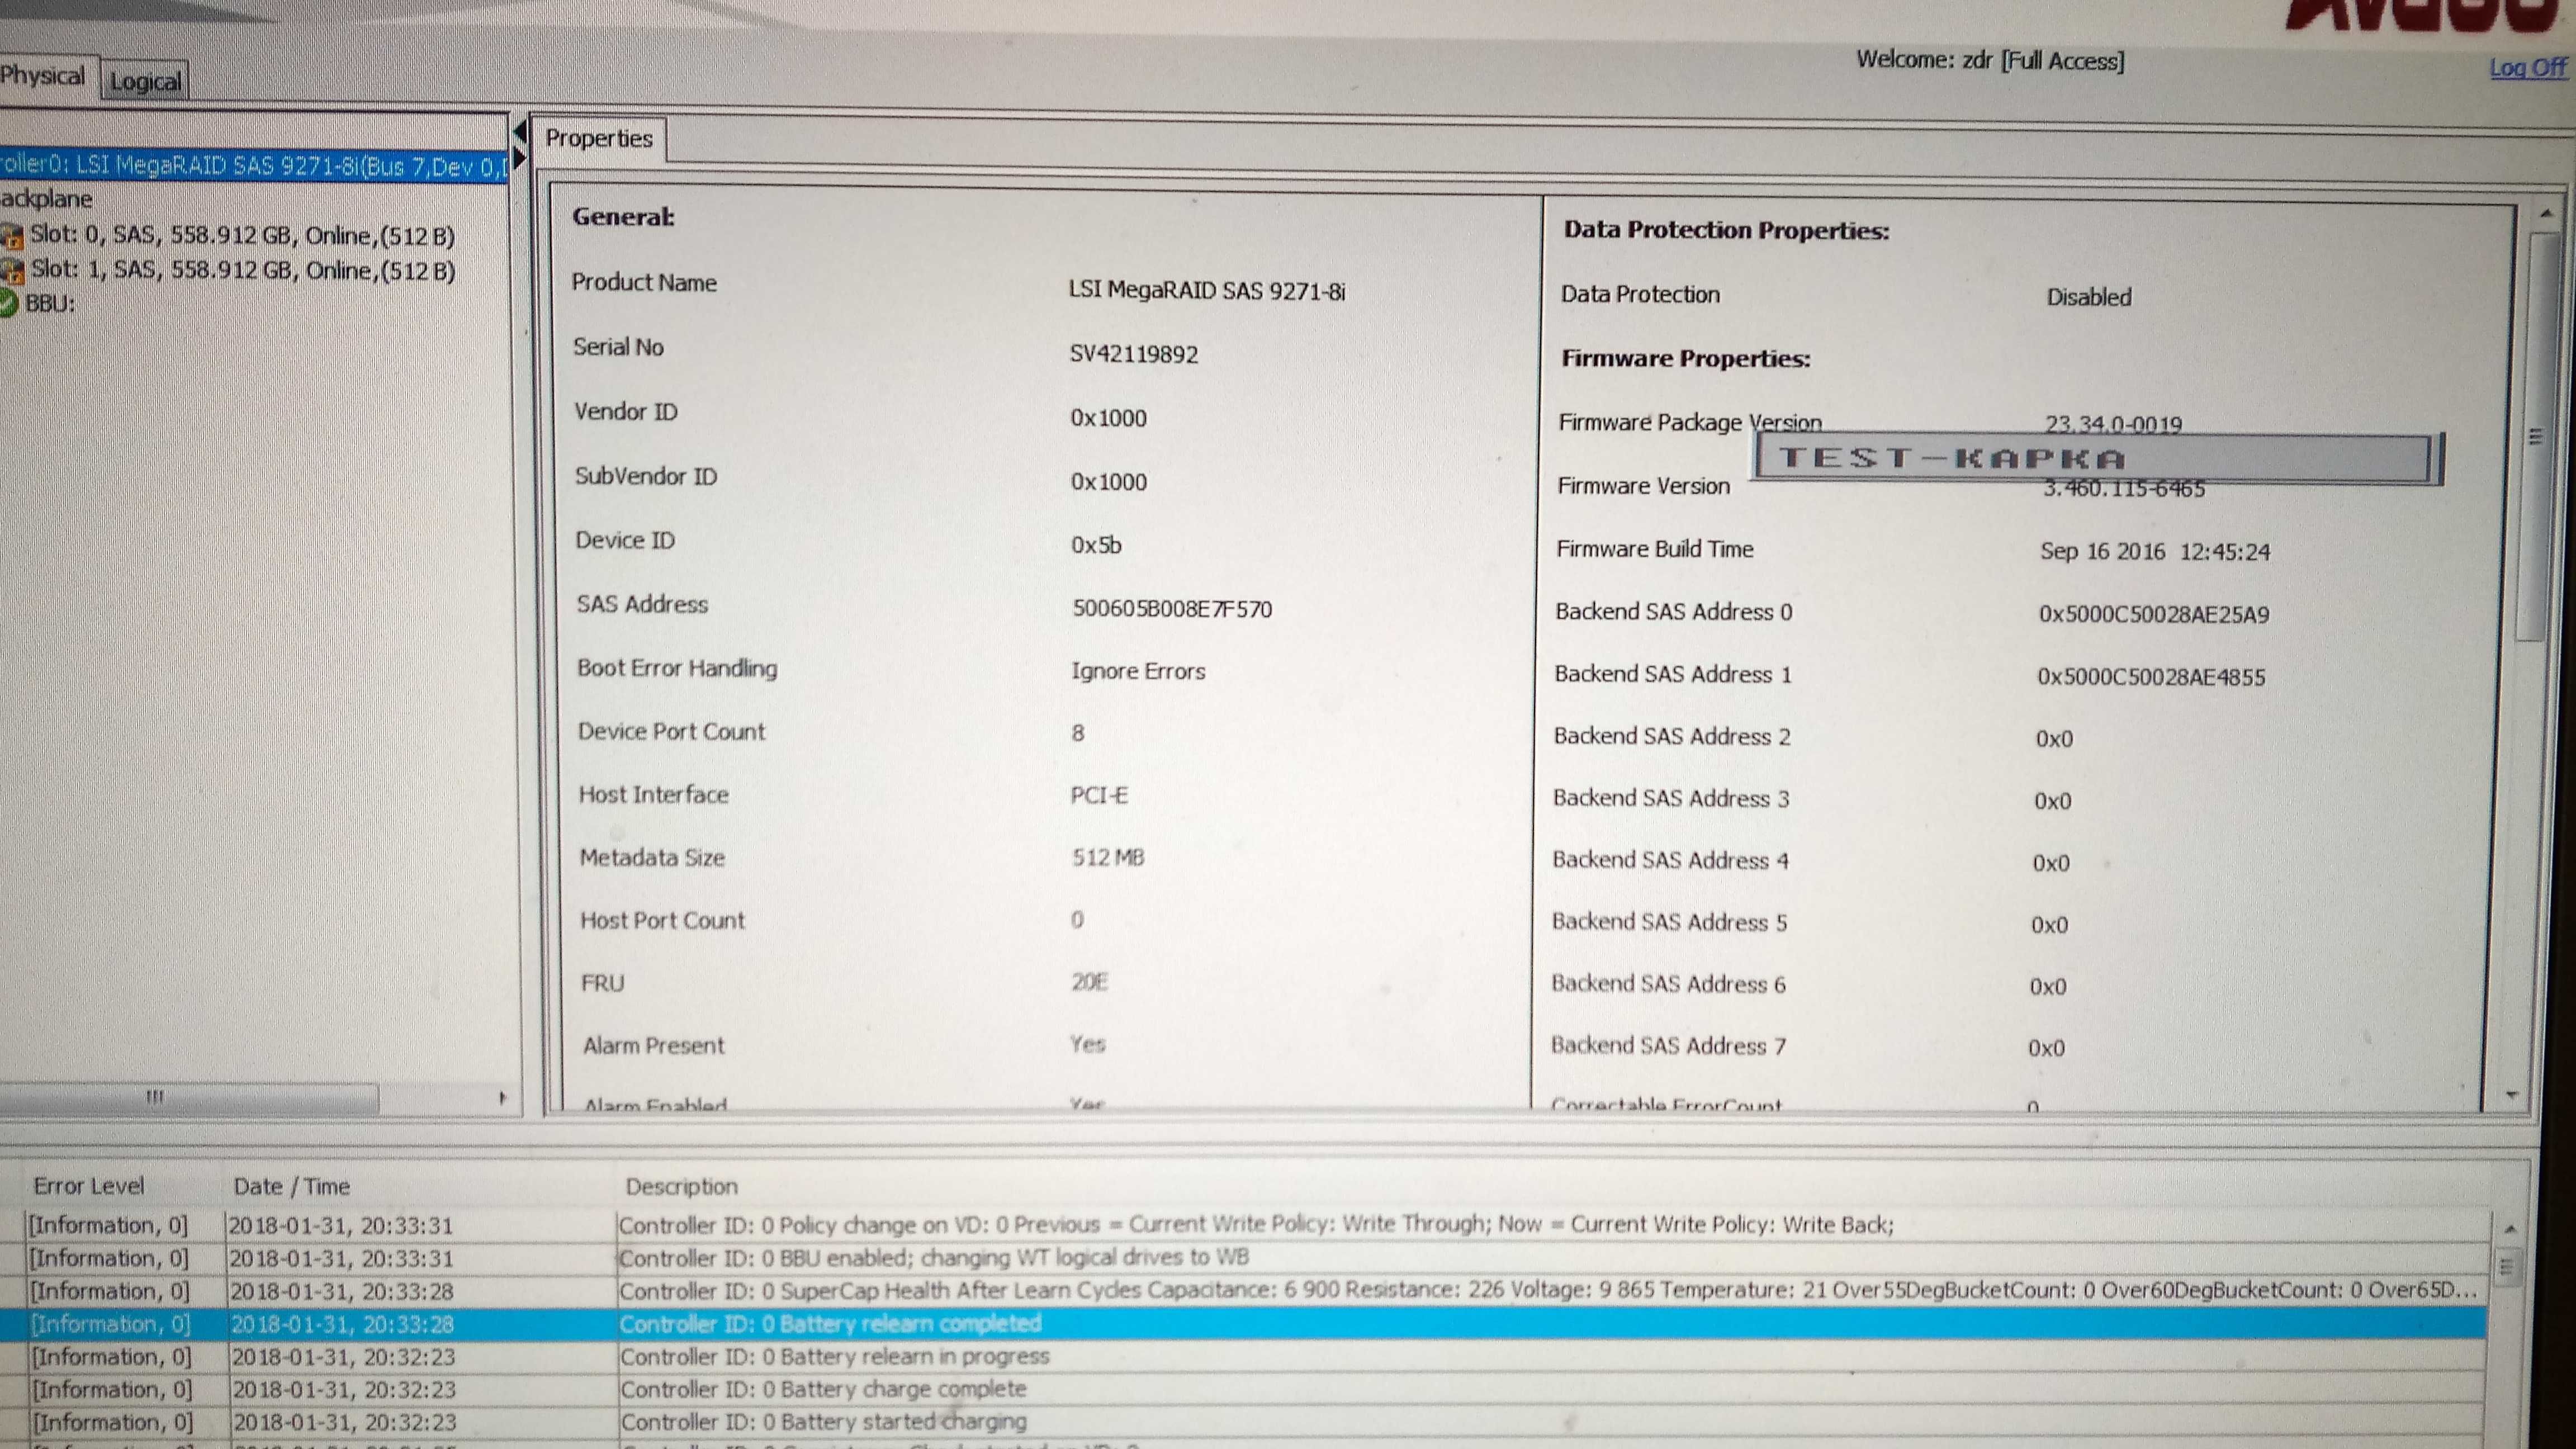Click Firmware Build Time value Sep 16 2016

point(2155,552)
